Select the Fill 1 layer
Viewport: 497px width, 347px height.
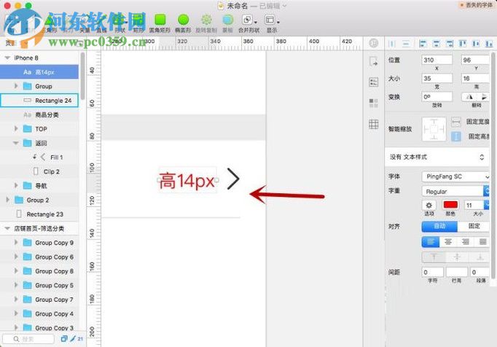click(x=39, y=157)
